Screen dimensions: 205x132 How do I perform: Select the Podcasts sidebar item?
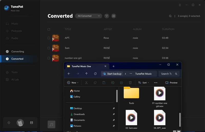point(16,31)
